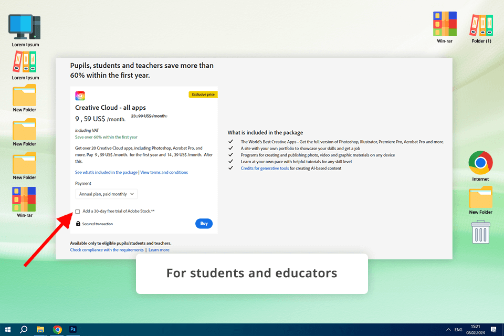
Task: Click the Windows Start button
Action: 8,330
